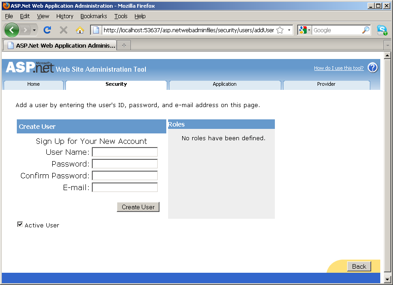The image size is (393, 285).
Task: Click the Skype toolbar icon
Action: [x=382, y=30]
